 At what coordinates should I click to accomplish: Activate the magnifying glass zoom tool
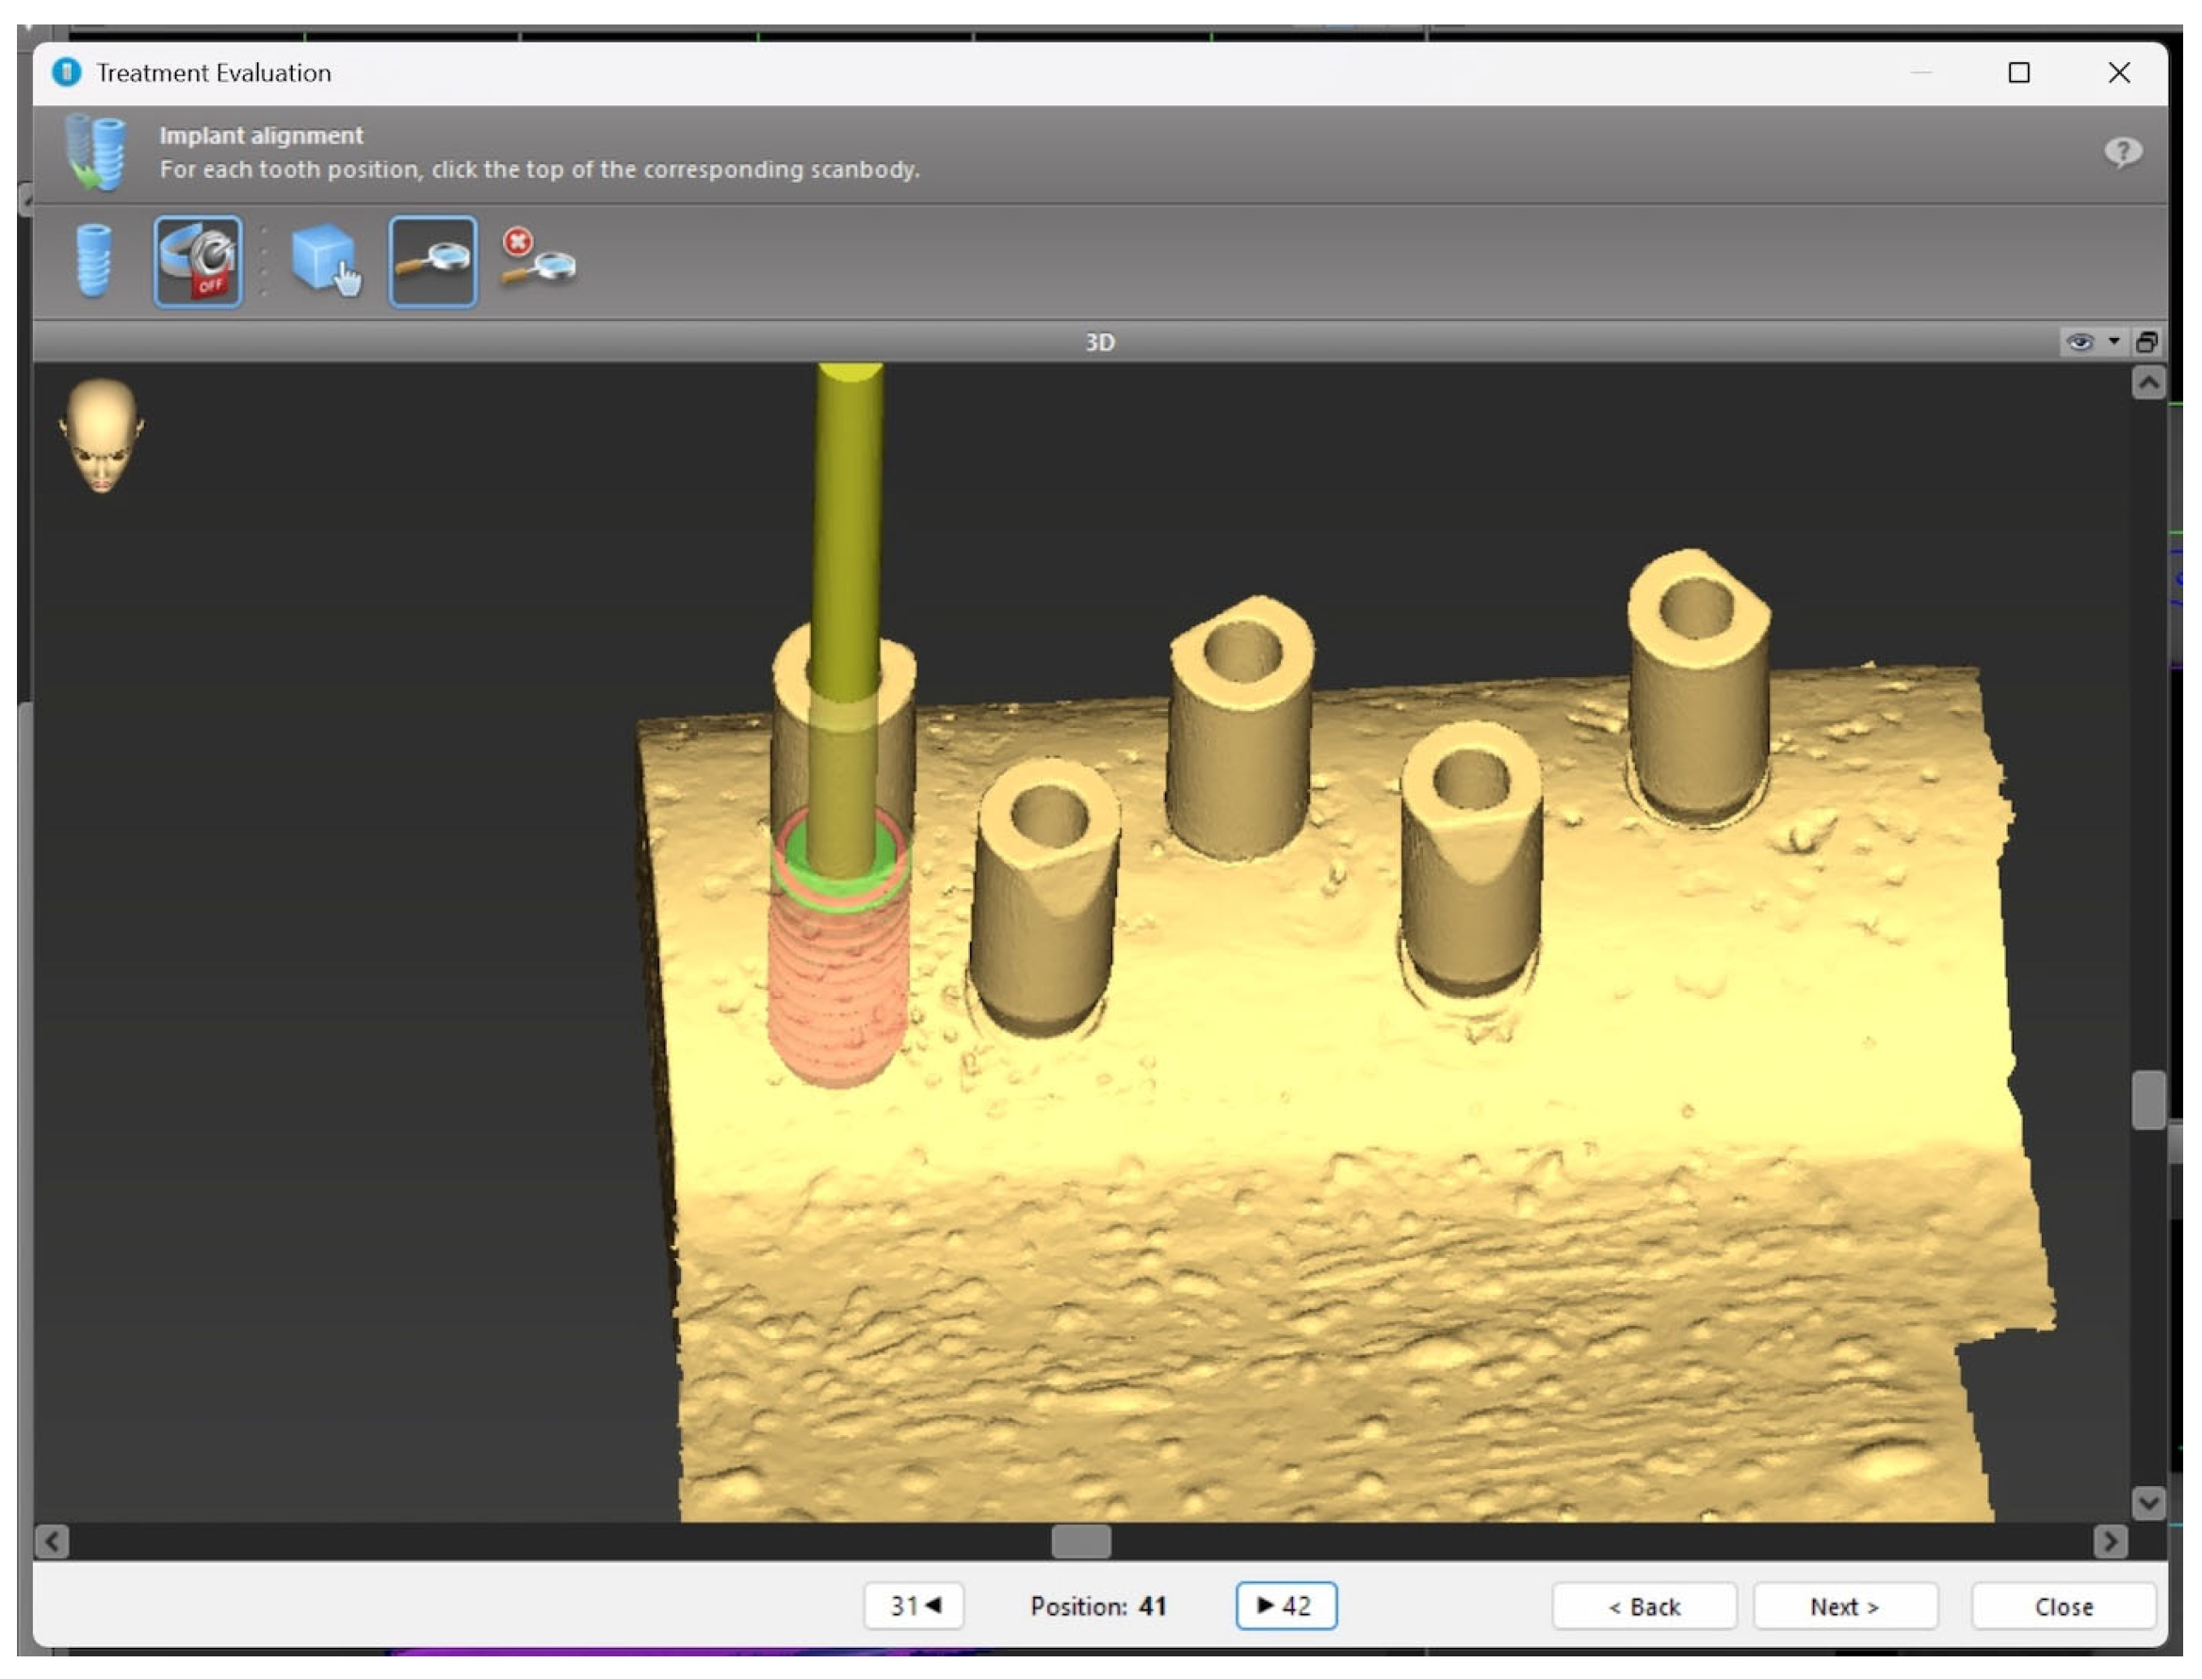[433, 262]
